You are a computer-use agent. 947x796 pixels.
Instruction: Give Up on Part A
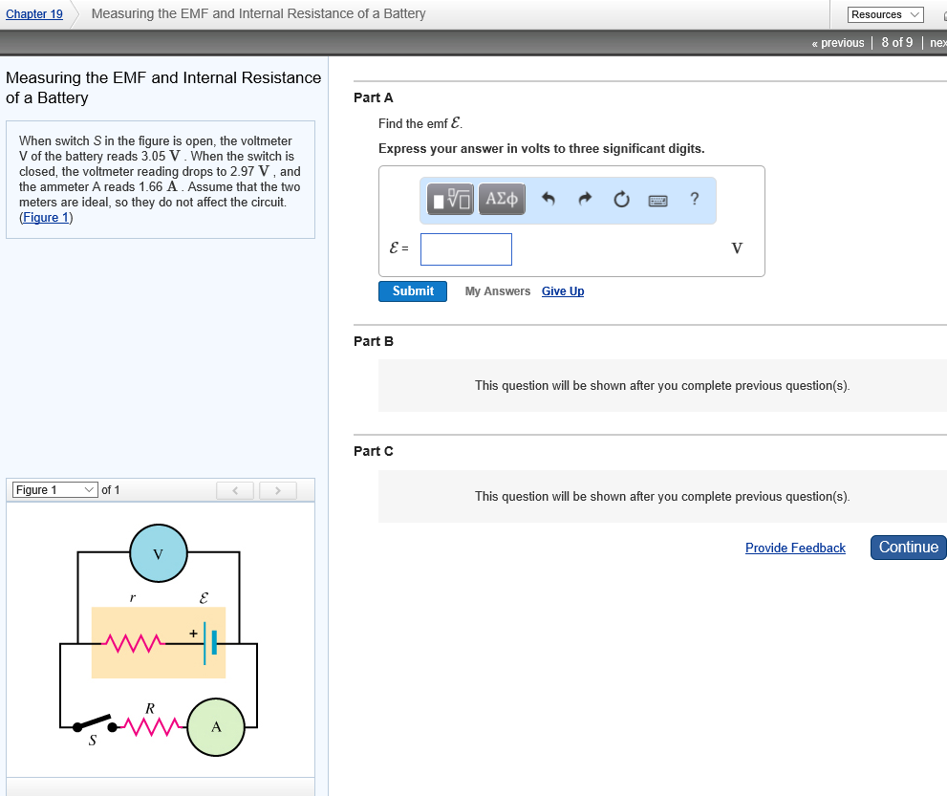[562, 290]
